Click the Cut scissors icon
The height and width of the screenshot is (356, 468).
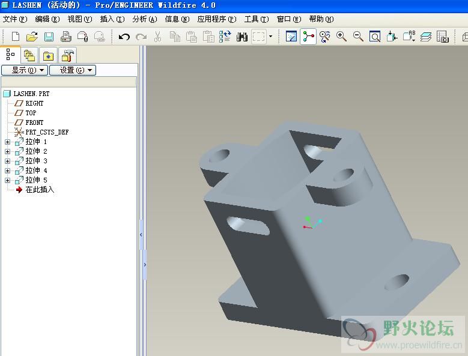(158, 37)
